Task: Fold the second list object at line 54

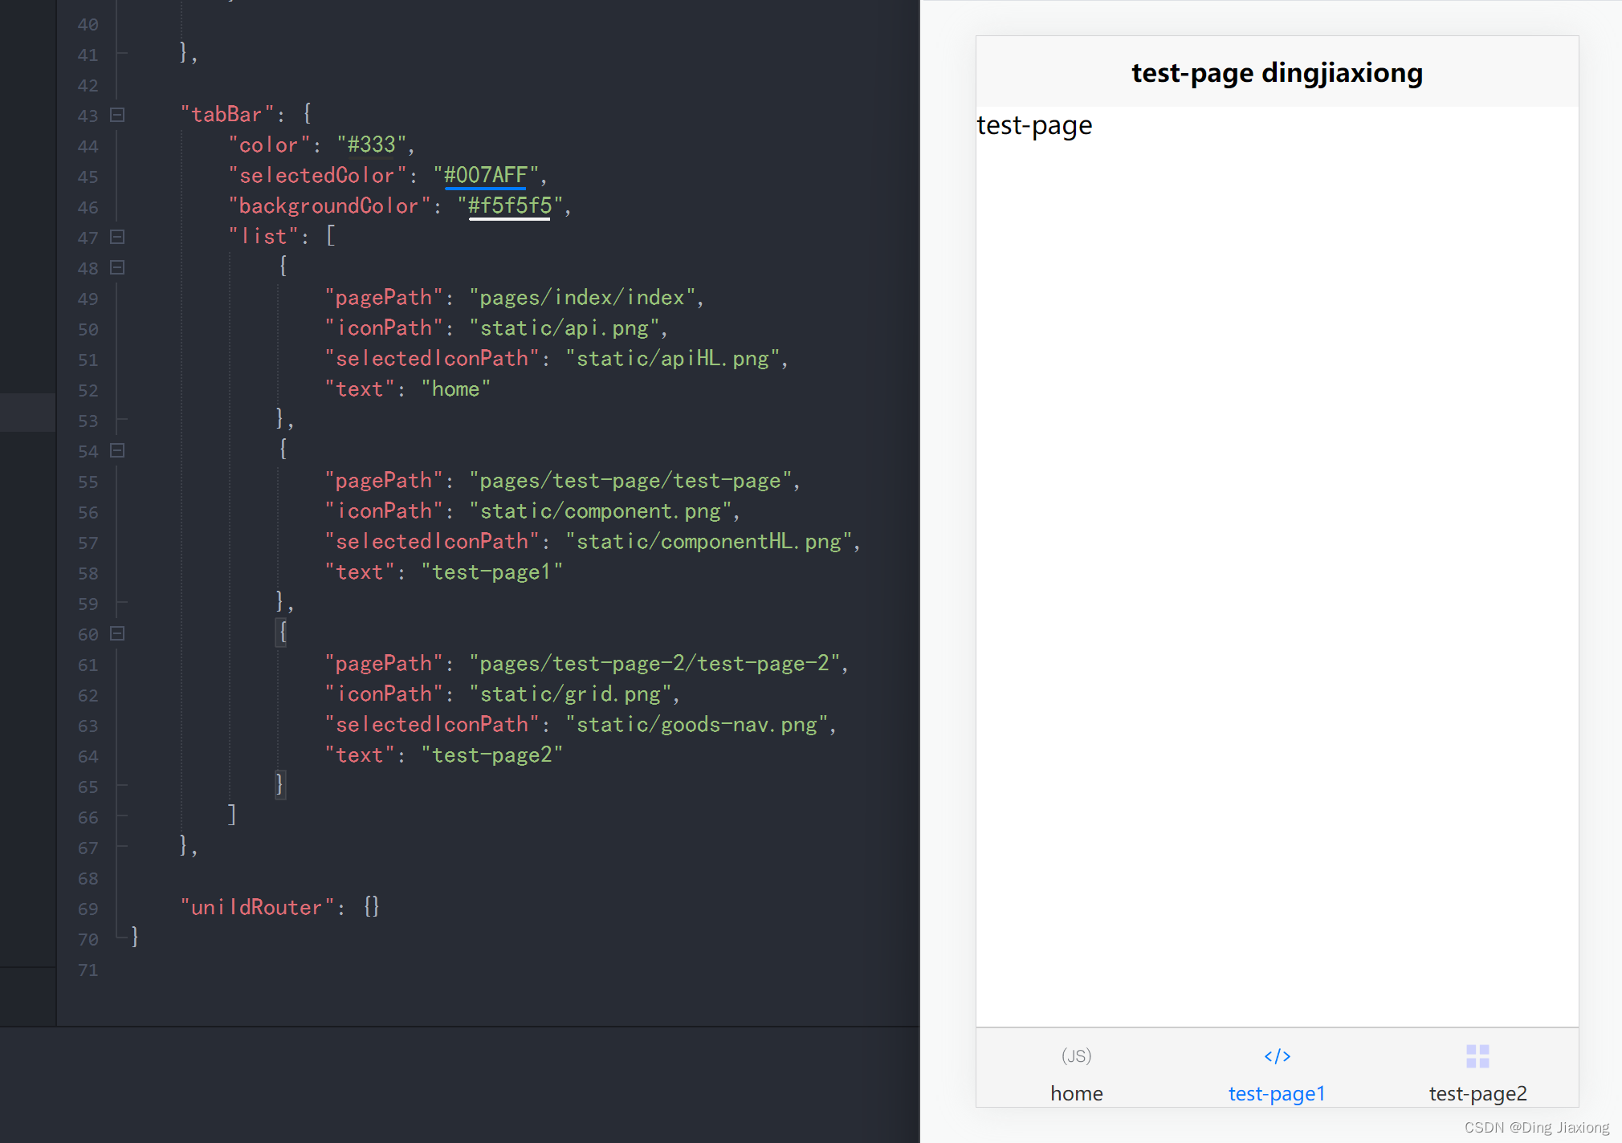Action: (x=117, y=450)
